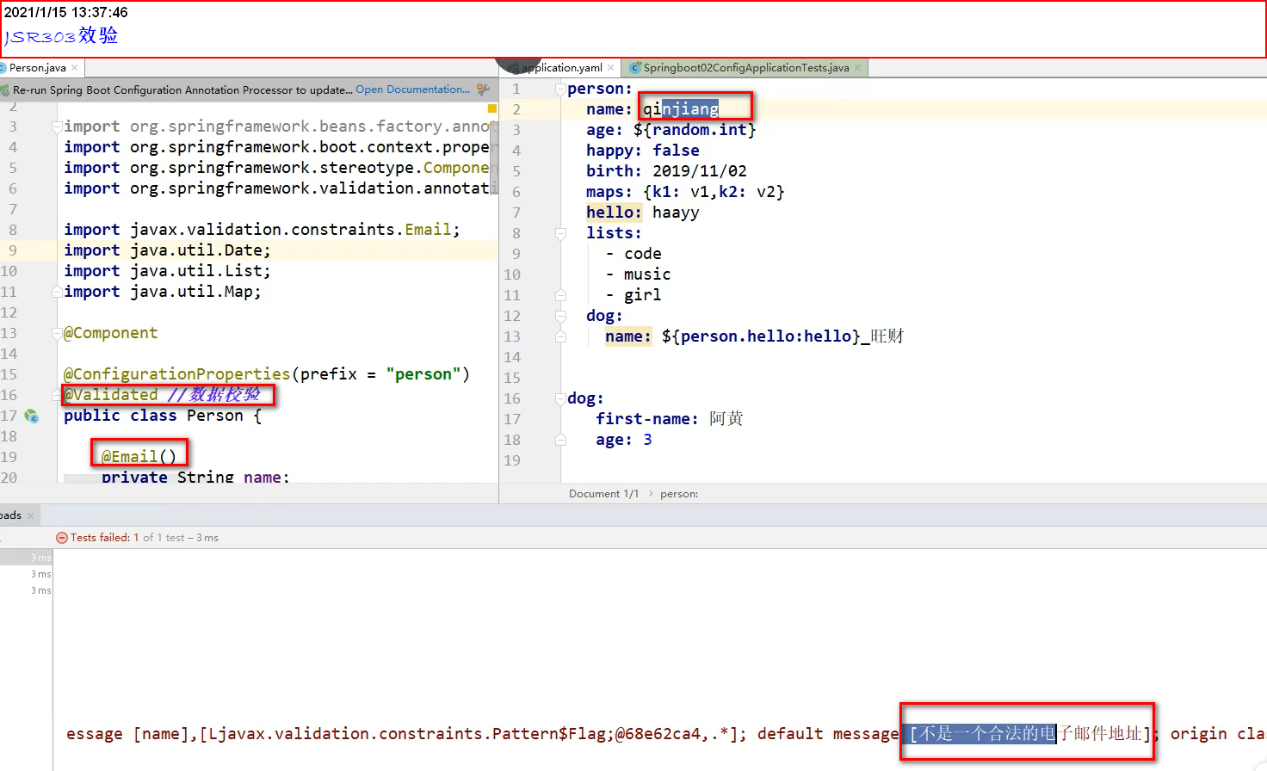Click the 不是一个合法的电子邮件地址 error message
The image size is (1267, 771).
coord(1030,734)
